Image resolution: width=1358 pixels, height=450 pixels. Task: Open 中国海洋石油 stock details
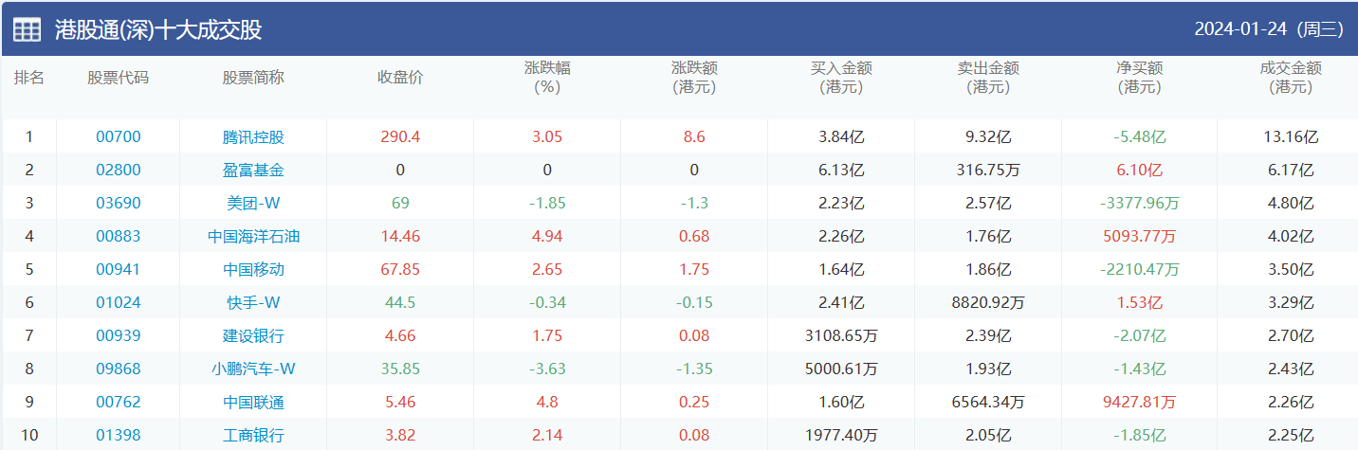253,237
